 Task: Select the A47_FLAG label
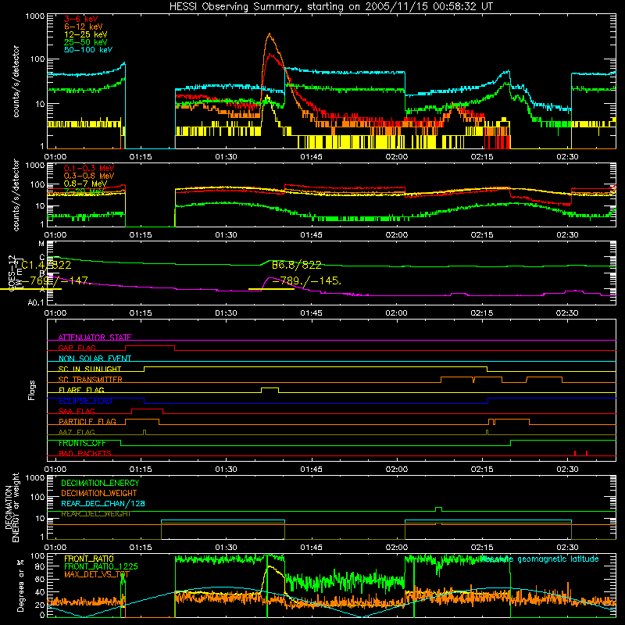77,432
